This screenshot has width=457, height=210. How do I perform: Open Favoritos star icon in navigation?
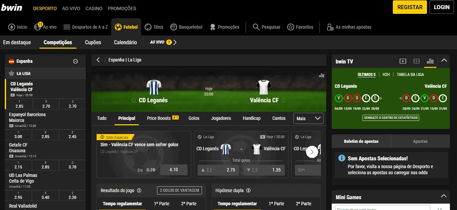coord(290,27)
